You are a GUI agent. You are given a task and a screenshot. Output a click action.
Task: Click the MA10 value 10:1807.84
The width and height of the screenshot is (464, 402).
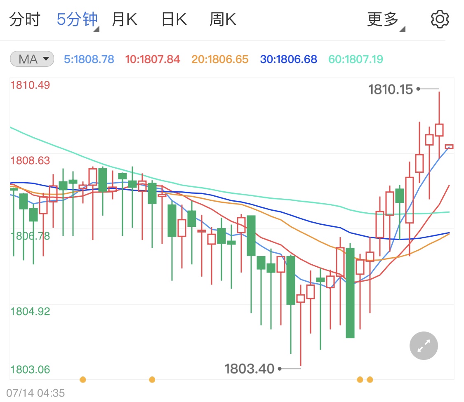tap(152, 59)
